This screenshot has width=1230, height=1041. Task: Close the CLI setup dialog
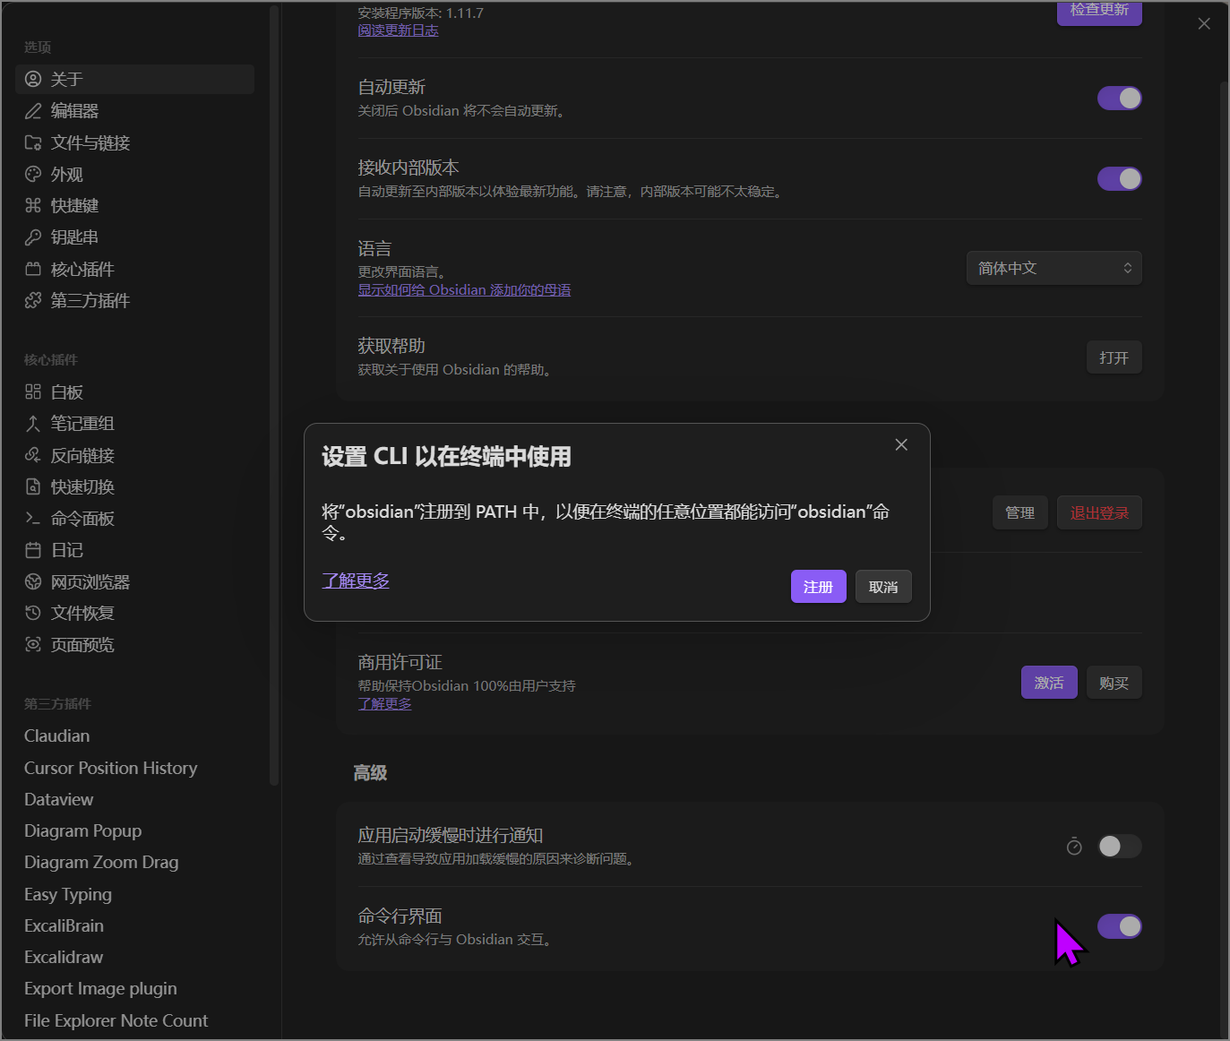(901, 444)
